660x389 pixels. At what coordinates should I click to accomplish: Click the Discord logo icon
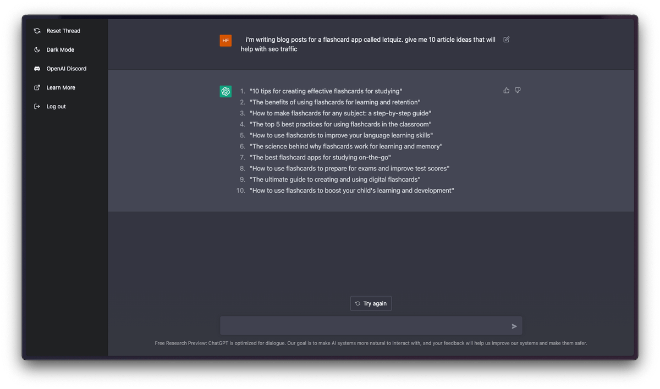click(37, 69)
